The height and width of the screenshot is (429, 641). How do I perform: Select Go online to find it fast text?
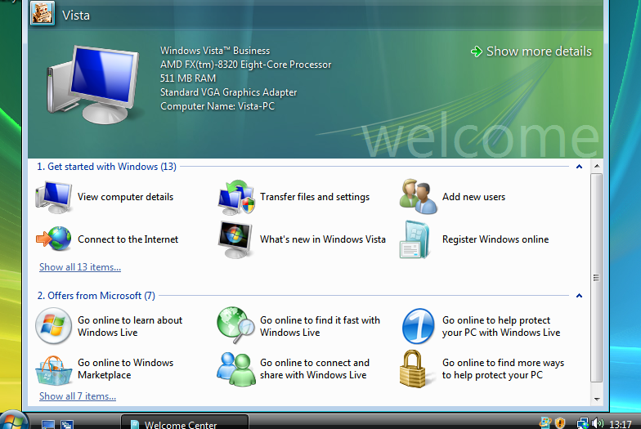(320, 327)
